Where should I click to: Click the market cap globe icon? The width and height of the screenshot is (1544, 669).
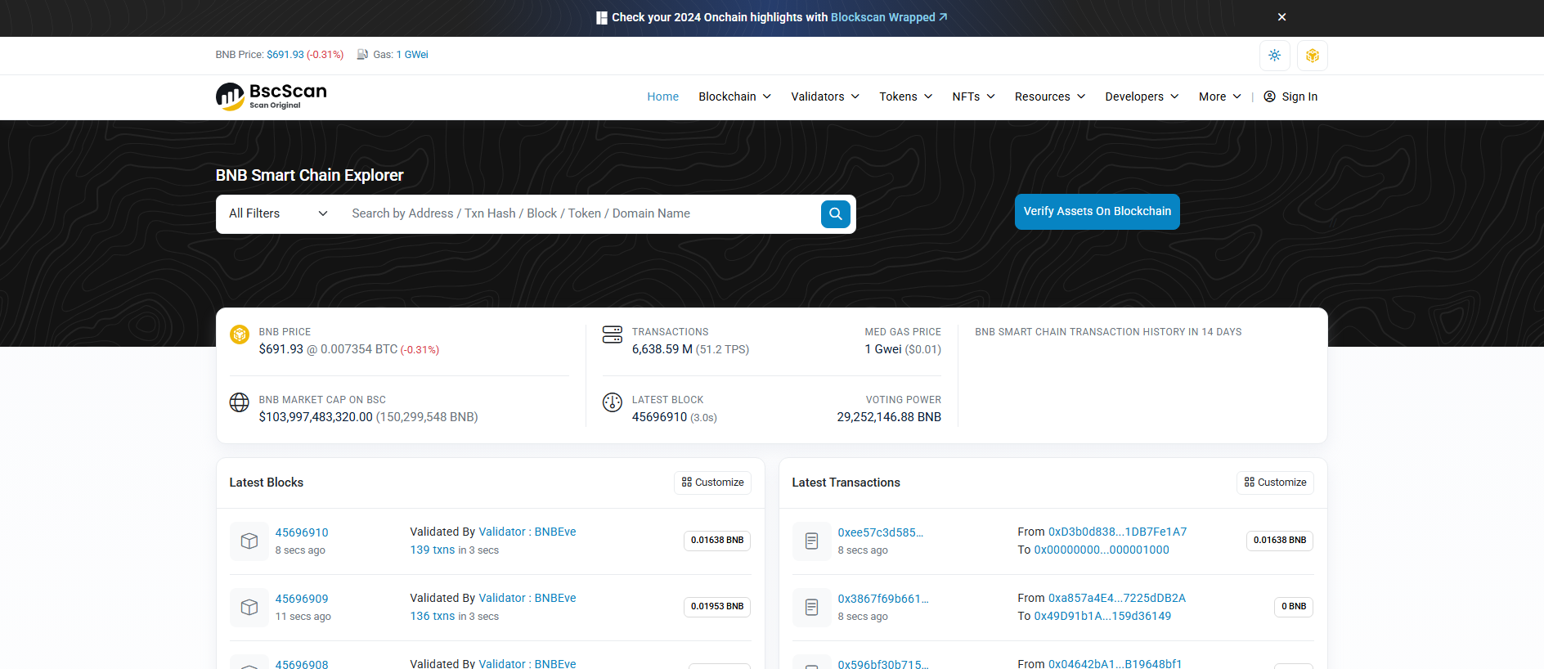240,402
